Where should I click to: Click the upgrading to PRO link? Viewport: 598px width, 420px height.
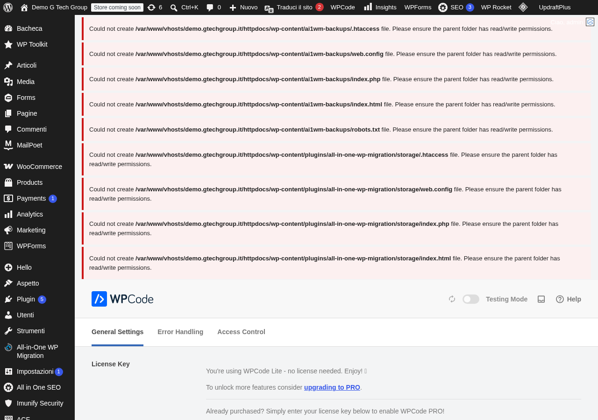332,387
